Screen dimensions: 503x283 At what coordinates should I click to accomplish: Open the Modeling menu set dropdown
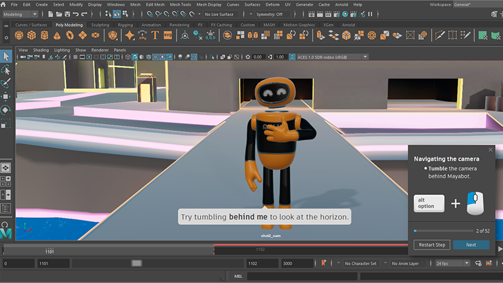(x=20, y=14)
